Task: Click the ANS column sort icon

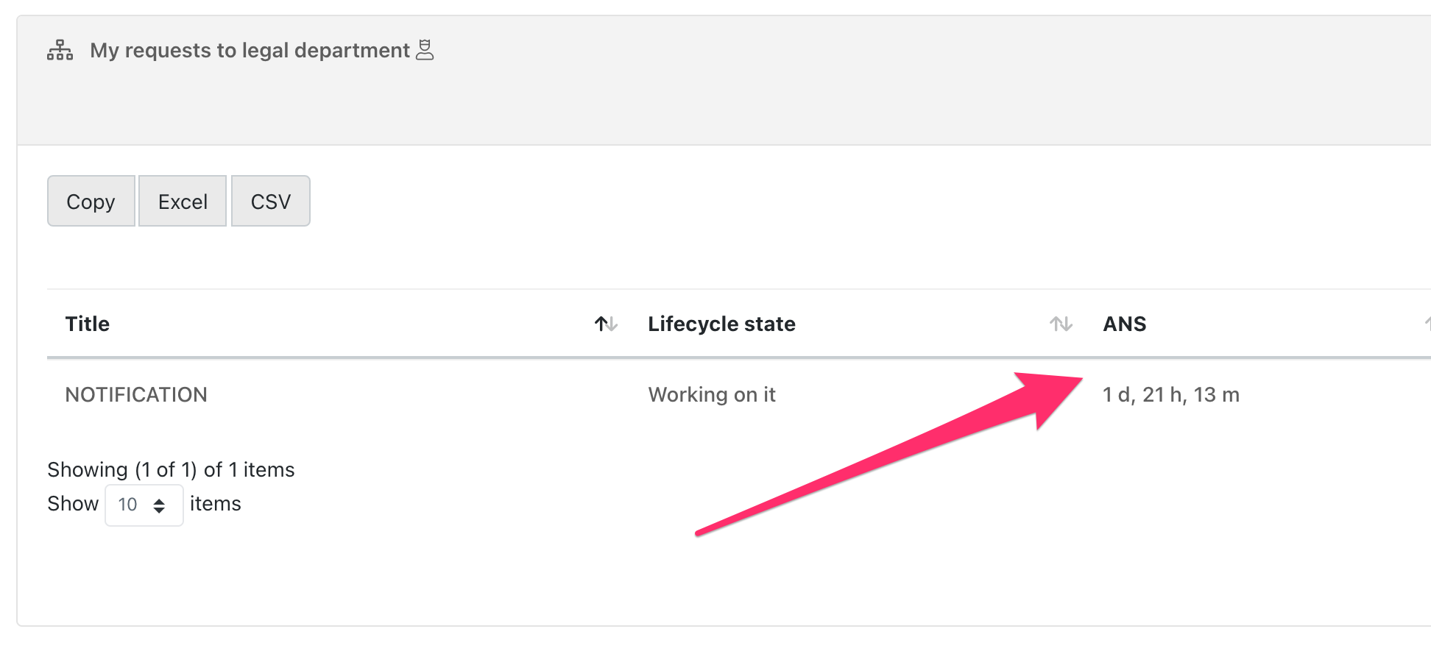Action: 1427,324
